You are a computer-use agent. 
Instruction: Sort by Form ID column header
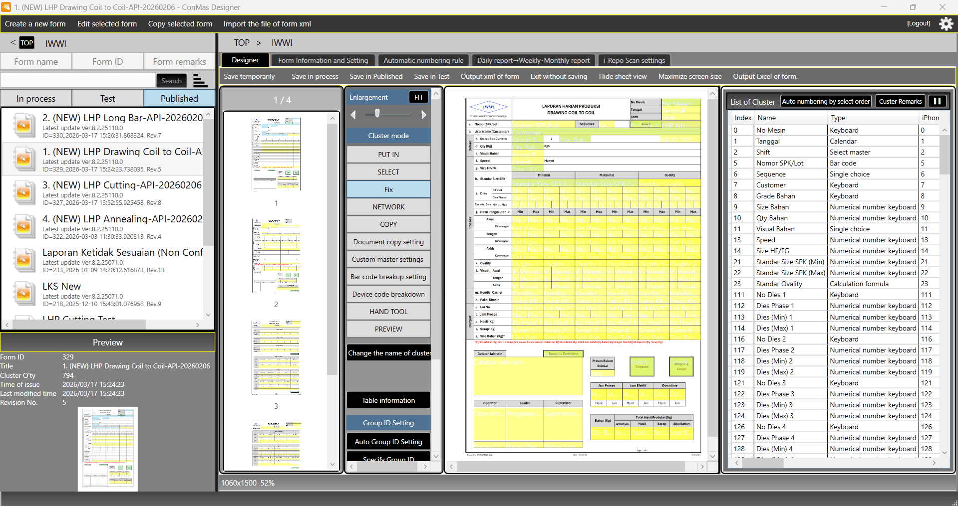[107, 61]
